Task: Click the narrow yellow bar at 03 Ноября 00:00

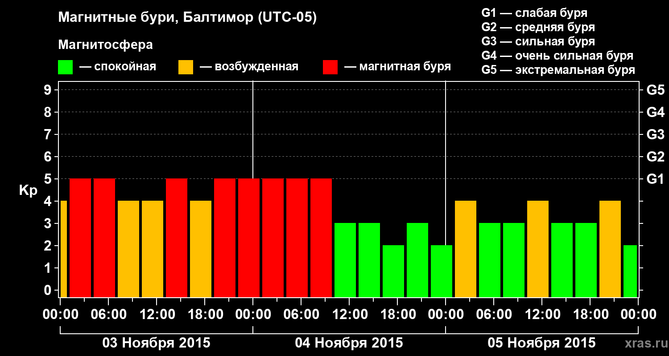Action: (x=64, y=249)
